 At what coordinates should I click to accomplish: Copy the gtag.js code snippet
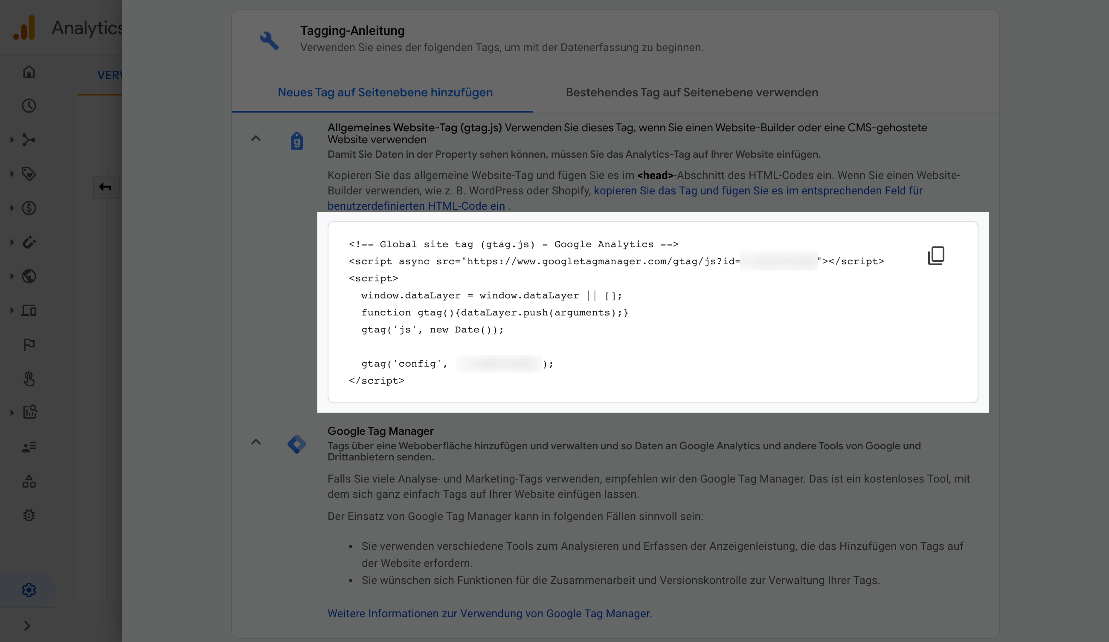pyautogui.click(x=935, y=255)
